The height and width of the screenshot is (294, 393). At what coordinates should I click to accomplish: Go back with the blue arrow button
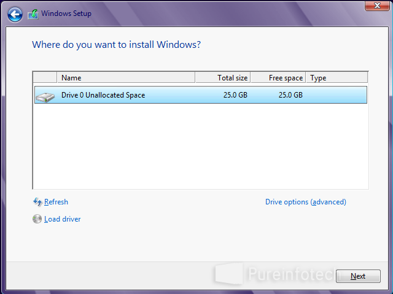pyautogui.click(x=15, y=14)
